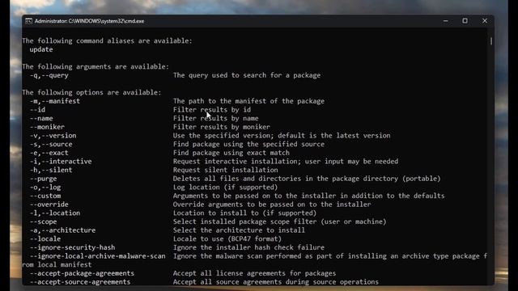Click the "--ignore-security-hash" option text
518x291 pixels.
72,247
